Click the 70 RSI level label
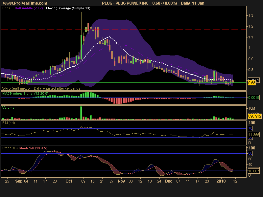This screenshot has width=263, height=197. click(250, 128)
